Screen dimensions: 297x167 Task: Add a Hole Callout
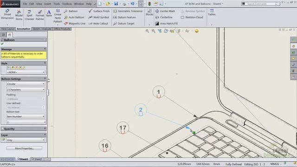click(x=98, y=24)
